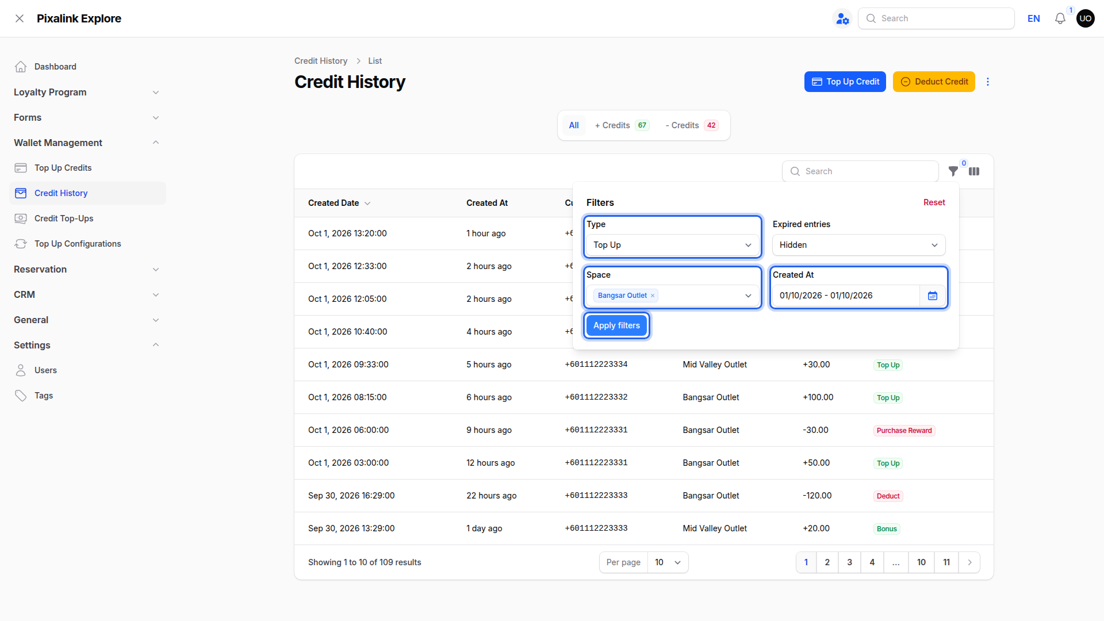Switch to the + Credits tab
Image resolution: width=1104 pixels, height=621 pixels.
622,125
